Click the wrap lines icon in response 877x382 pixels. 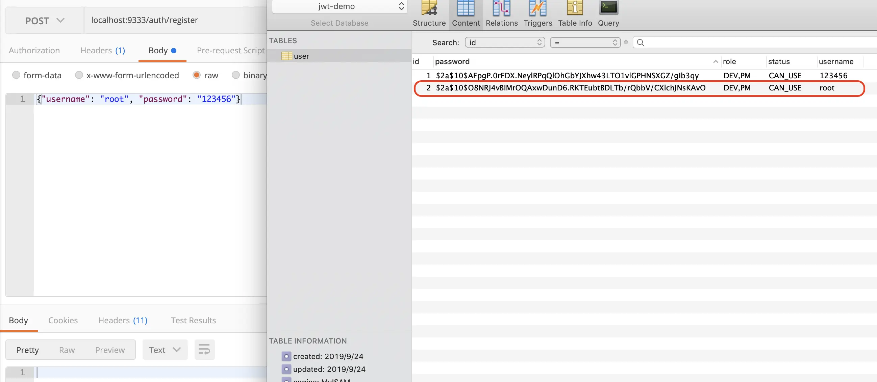(x=204, y=349)
